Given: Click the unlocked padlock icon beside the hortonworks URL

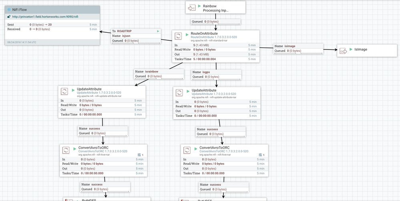Looking at the screenshot, I should [9, 17].
